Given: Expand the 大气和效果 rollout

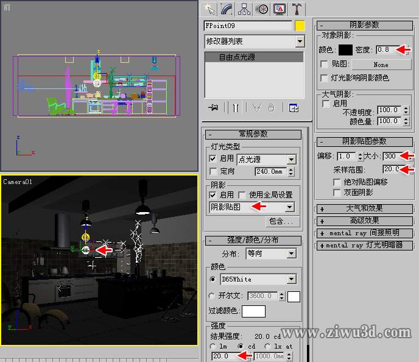Looking at the screenshot, I should tap(364, 208).
